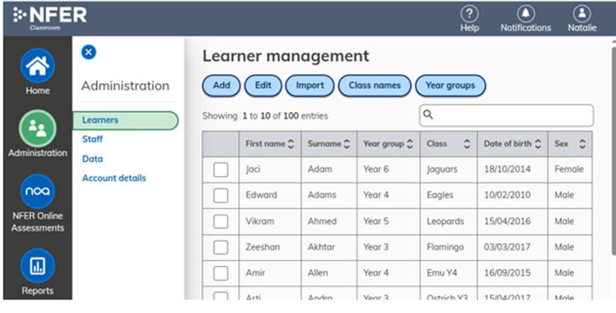Click the search magnifier icon
Viewport: 616px width, 313px height.
pyautogui.click(x=428, y=115)
